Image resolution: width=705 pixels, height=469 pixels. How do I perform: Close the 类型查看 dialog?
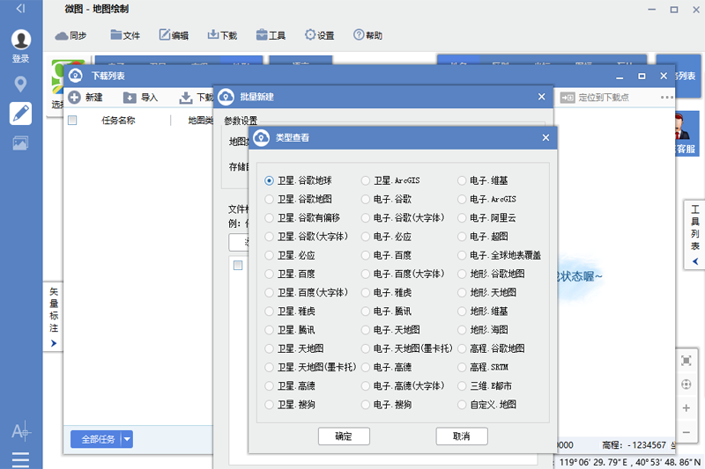click(x=545, y=138)
